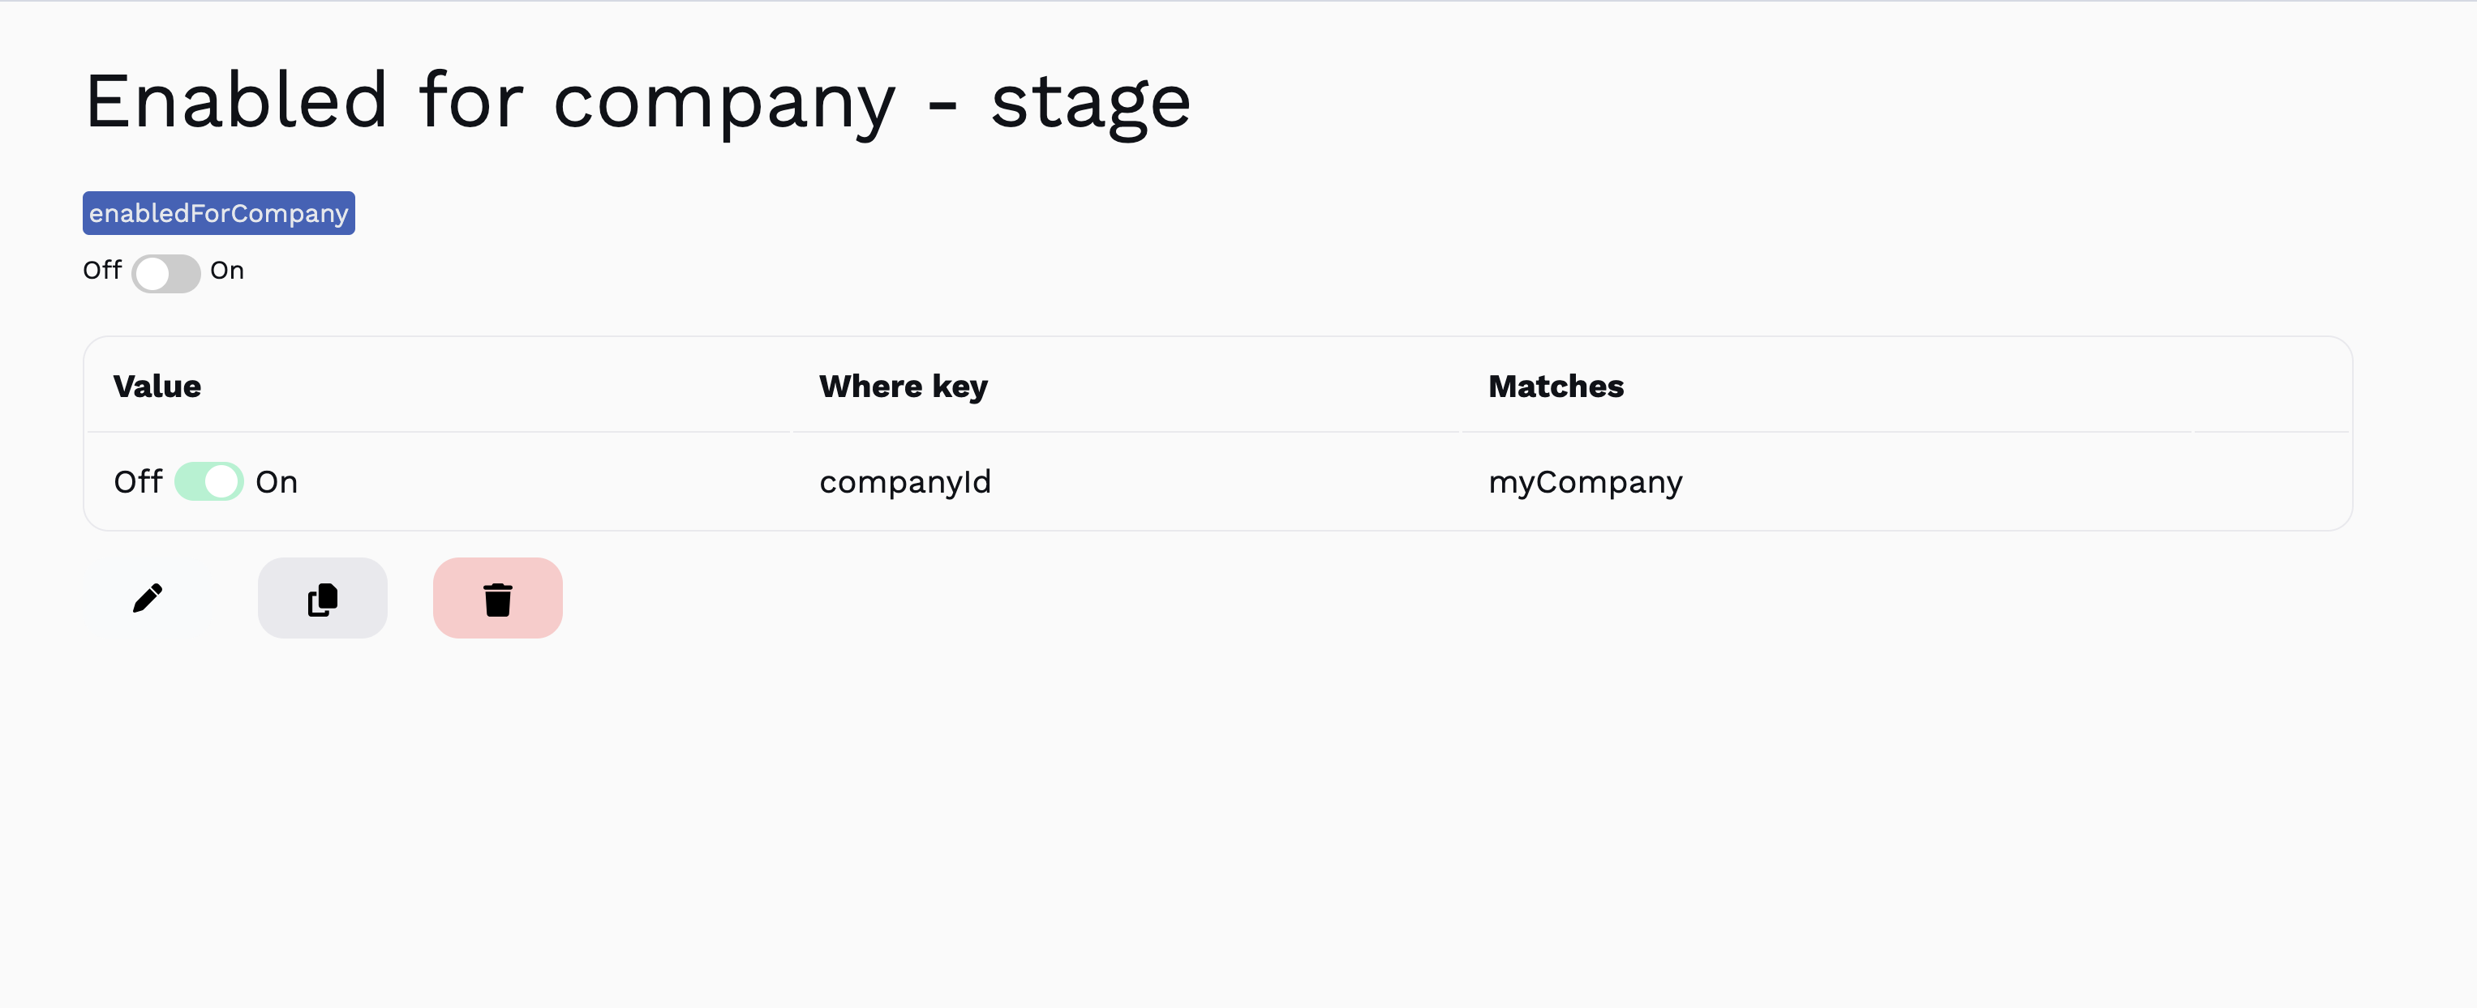Click the copy duplicate icon button

click(x=322, y=598)
